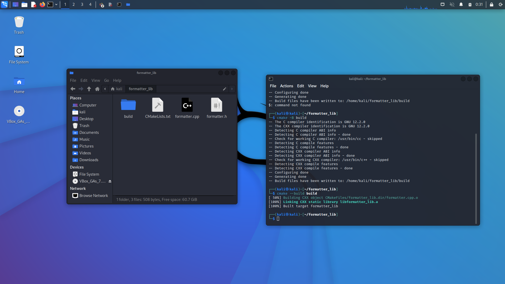Open Downloads from the Places sidebar

click(x=88, y=160)
